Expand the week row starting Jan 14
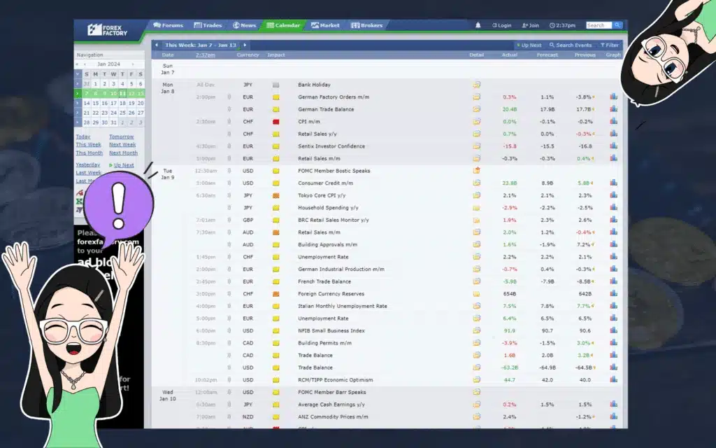Viewport: 716px width, 448px height. click(78, 104)
